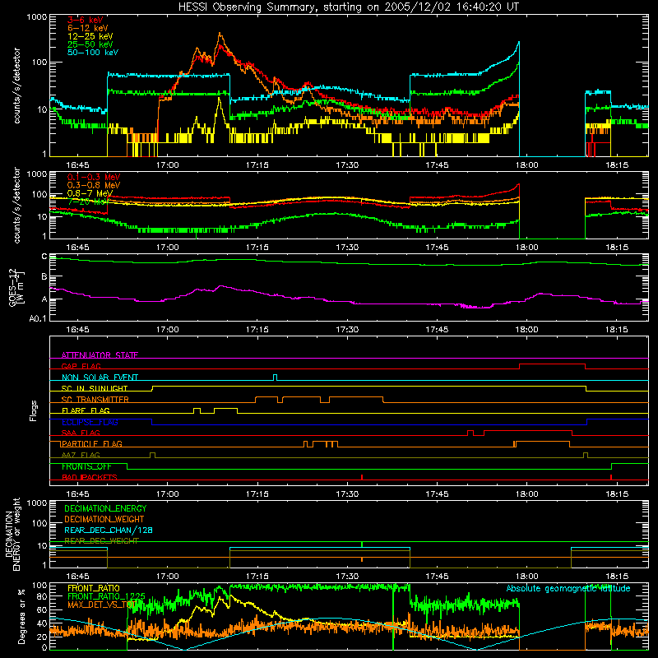Select the ATTENUATOR_STATE flag label
Viewport: 658px width, 658px height.
click(x=100, y=355)
